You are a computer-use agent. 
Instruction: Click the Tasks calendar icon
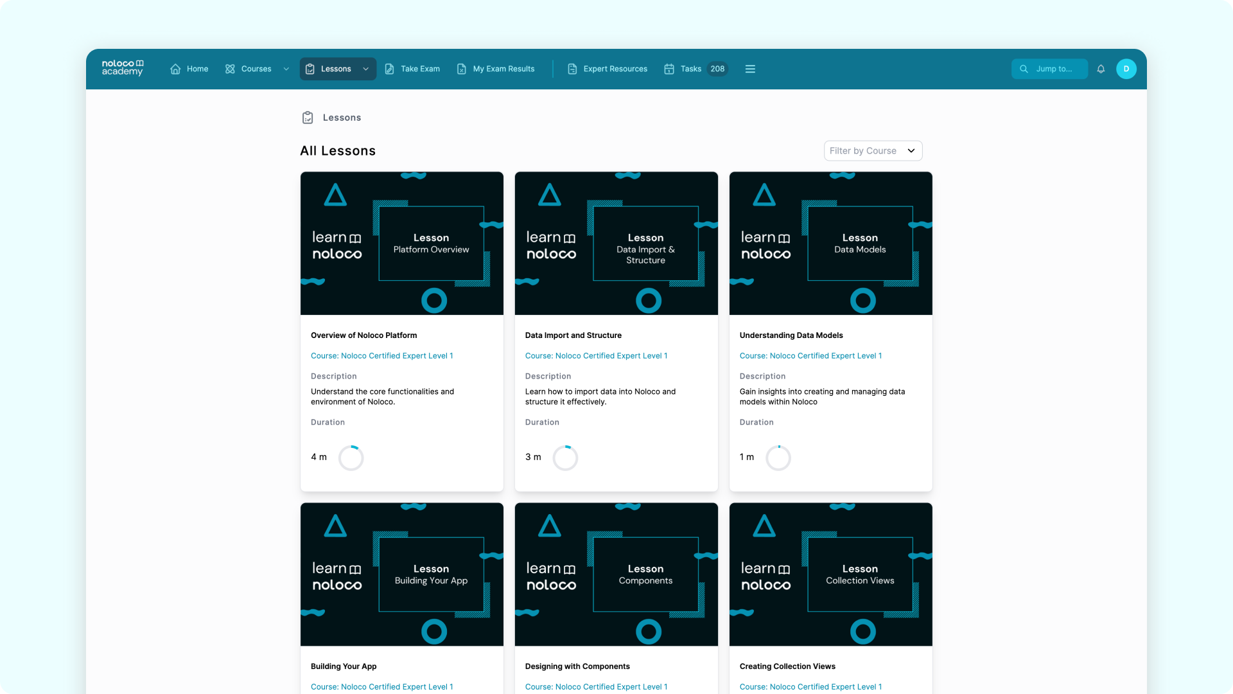[669, 69]
